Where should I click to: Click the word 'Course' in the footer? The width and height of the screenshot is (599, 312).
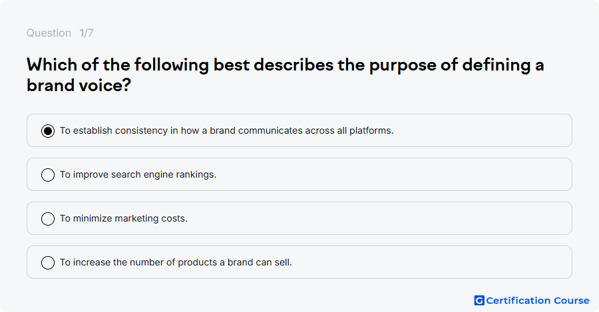[x=572, y=301]
